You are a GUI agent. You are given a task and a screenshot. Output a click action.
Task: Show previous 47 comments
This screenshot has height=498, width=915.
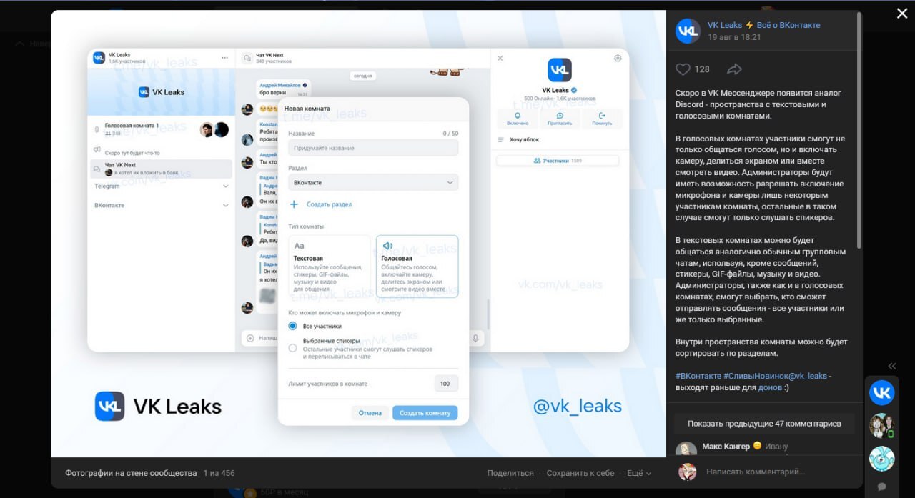coord(763,424)
